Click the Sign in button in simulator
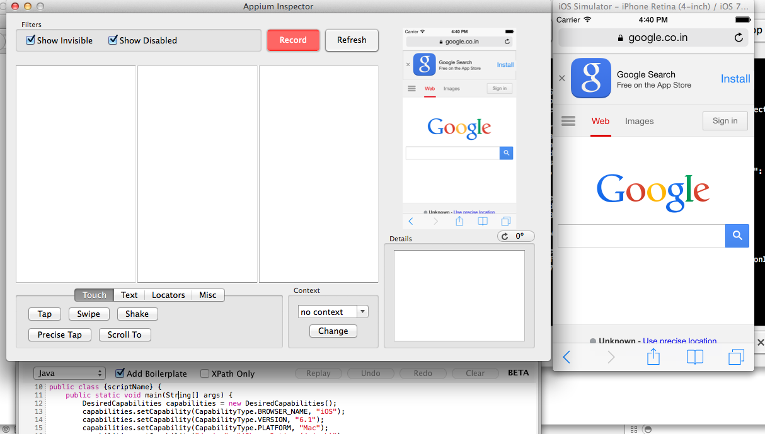The width and height of the screenshot is (765, 434). 725,121
